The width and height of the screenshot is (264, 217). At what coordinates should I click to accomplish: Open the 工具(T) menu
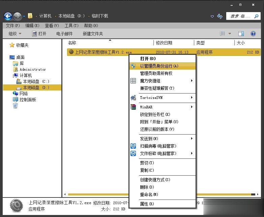pyautogui.click(x=71, y=26)
